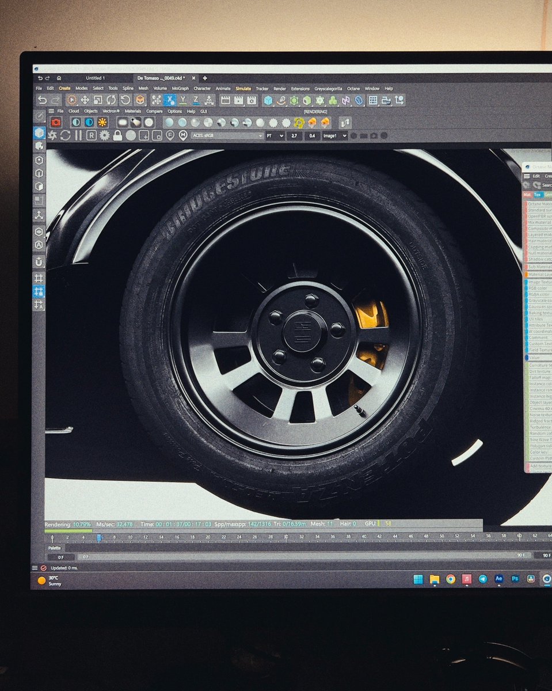Click frame 30 on the timeline ruler
The width and height of the screenshot is (552, 691).
pos(285,537)
